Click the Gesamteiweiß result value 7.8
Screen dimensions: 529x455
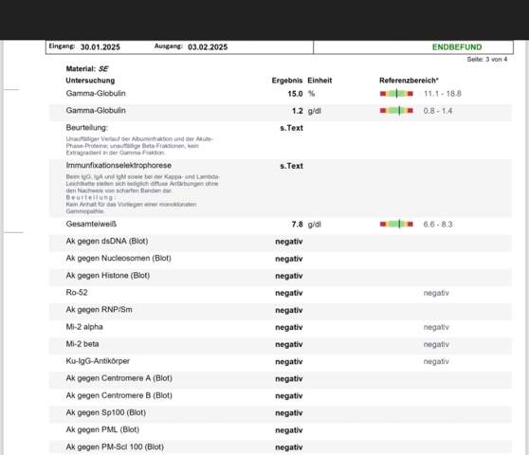coord(298,225)
